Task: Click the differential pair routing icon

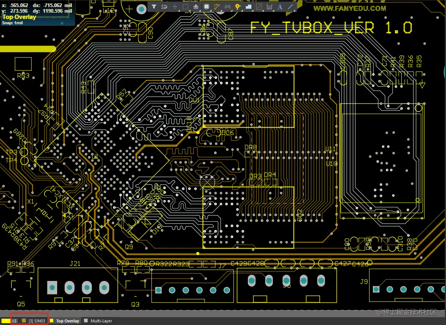Action: click(x=227, y=6)
